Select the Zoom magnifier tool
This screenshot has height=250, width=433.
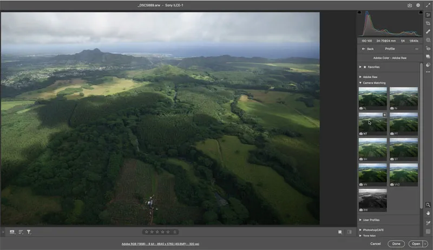tap(428, 205)
